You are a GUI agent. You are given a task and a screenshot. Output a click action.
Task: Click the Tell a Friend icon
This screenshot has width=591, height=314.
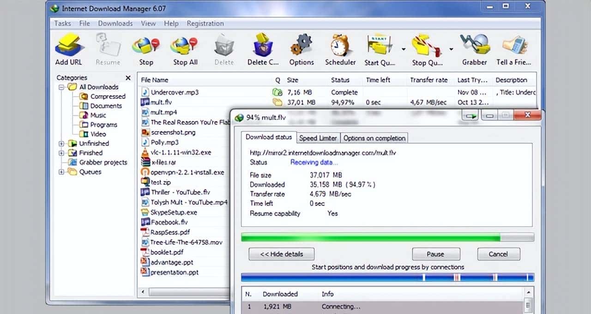point(514,46)
